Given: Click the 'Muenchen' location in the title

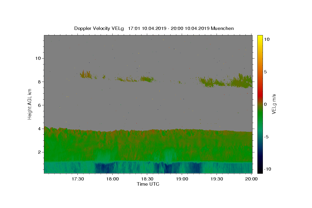Looking at the screenshot, I should tap(222, 28).
